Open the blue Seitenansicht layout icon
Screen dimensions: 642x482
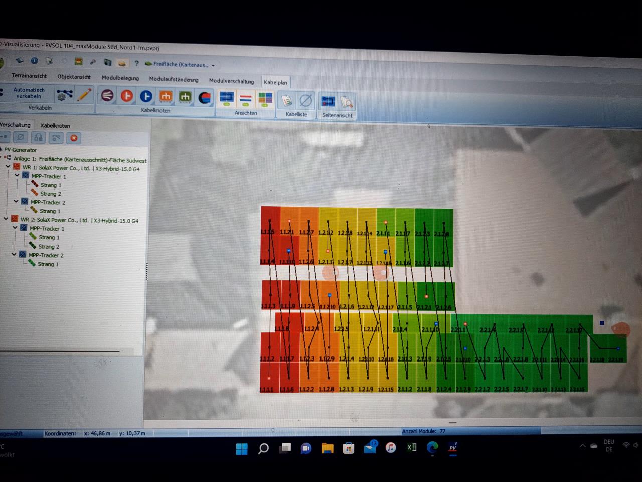328,102
